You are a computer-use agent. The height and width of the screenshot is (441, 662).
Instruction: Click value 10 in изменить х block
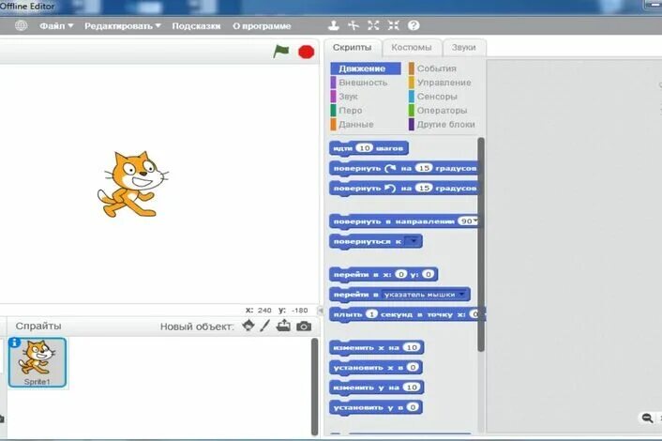[412, 347]
